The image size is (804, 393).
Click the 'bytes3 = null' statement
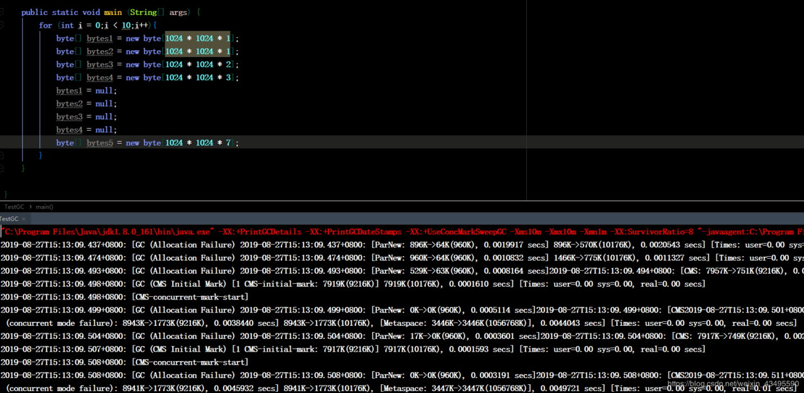click(x=87, y=117)
